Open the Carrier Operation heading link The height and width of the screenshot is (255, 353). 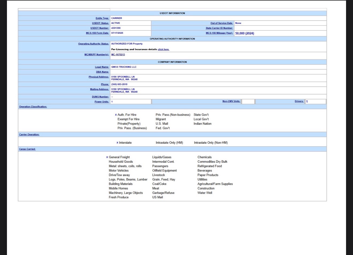point(29,135)
